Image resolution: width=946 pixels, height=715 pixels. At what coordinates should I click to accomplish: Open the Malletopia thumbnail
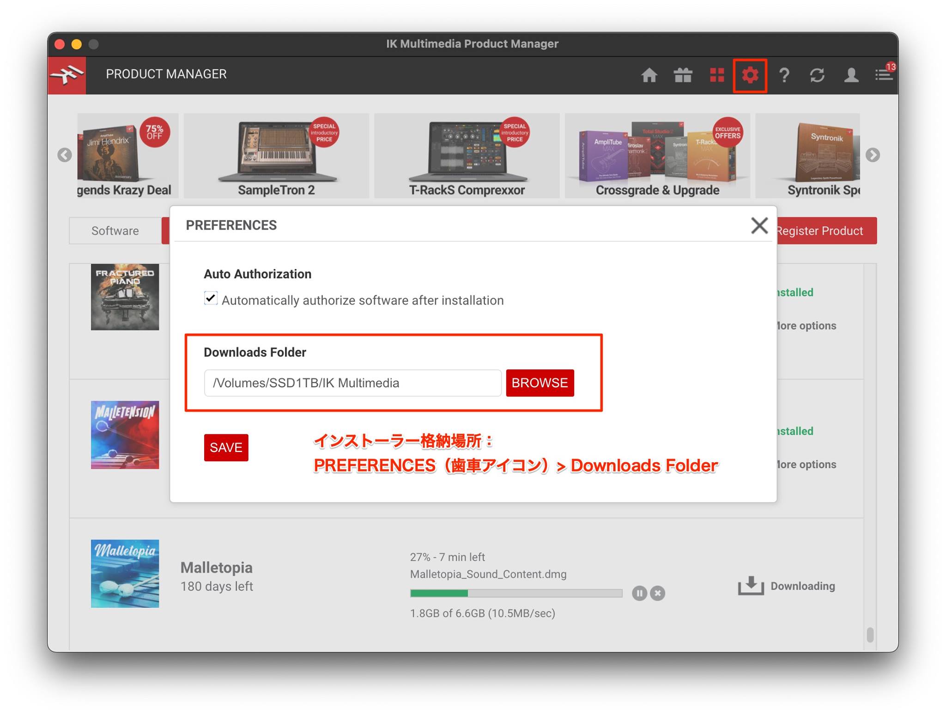click(125, 574)
